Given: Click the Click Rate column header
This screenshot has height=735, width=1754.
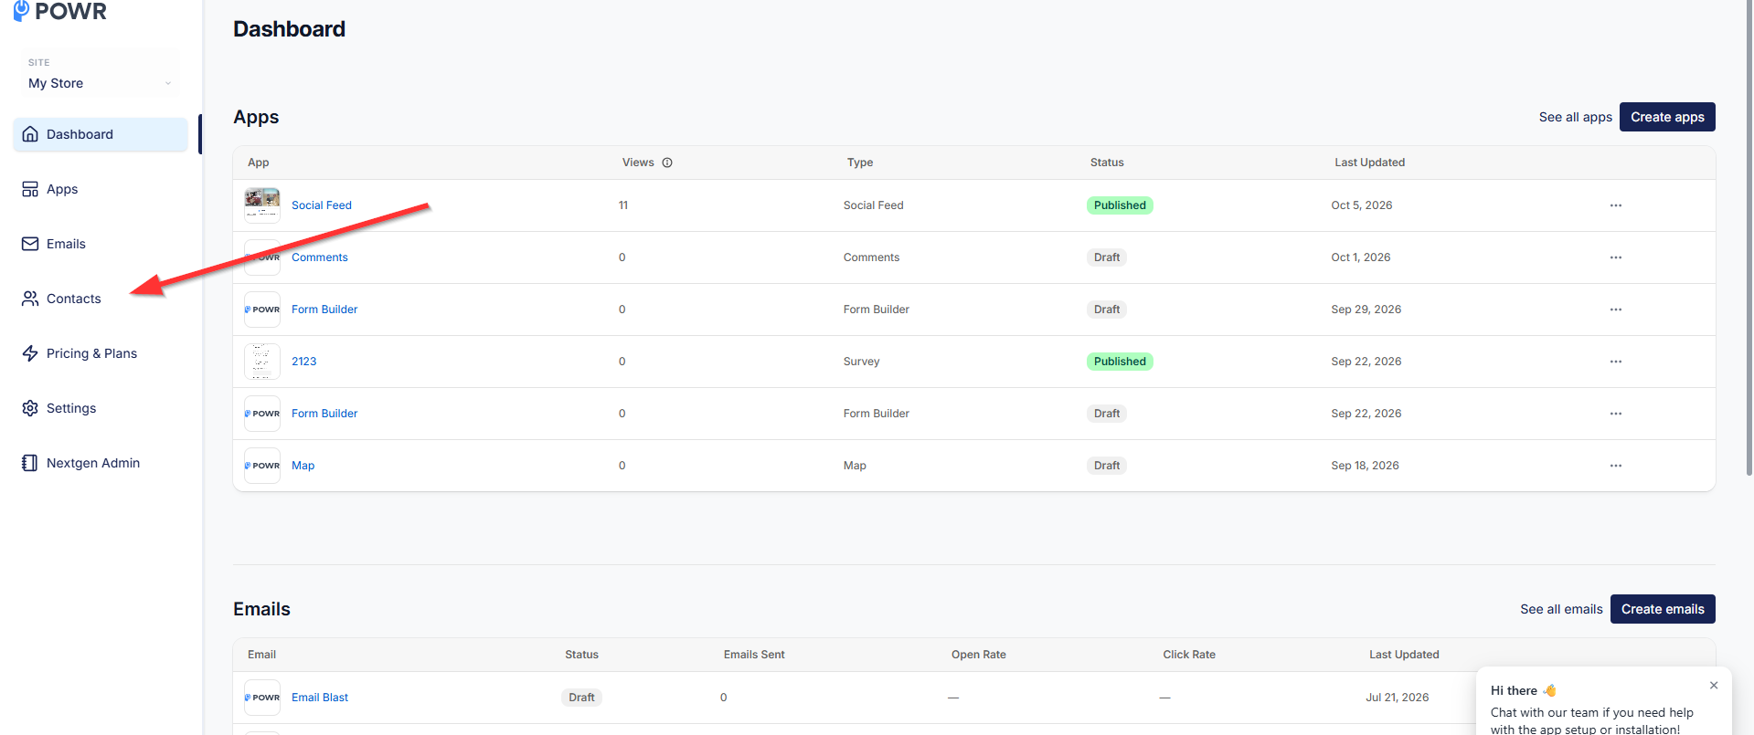Looking at the screenshot, I should pyautogui.click(x=1189, y=655).
